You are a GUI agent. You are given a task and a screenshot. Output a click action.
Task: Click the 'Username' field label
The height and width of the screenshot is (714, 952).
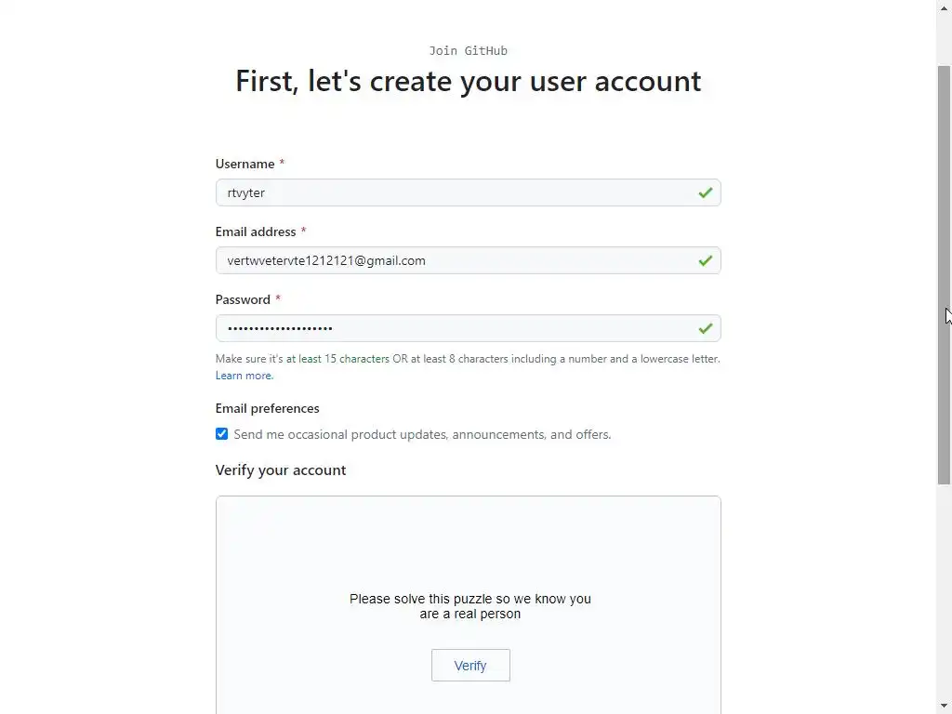point(245,164)
